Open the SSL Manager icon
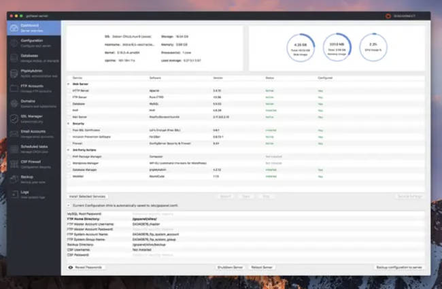The image size is (442, 289). pyautogui.click(x=14, y=118)
